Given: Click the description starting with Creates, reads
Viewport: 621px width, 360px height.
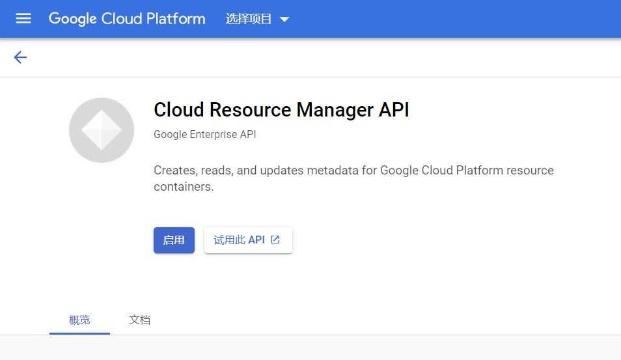Looking at the screenshot, I should [353, 171].
